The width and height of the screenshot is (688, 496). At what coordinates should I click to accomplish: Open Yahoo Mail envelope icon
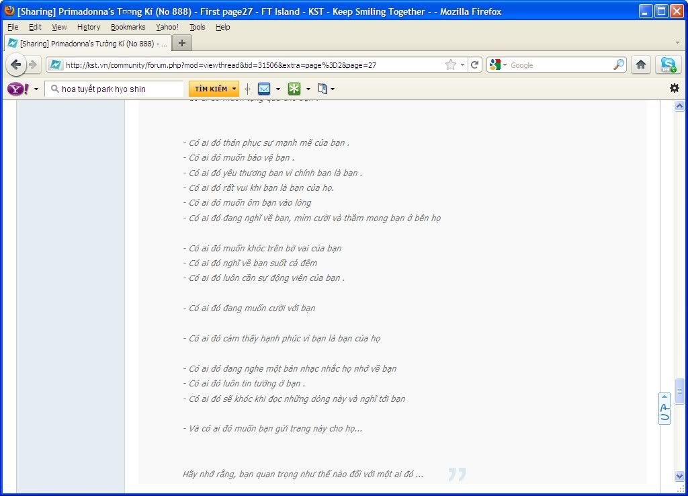coord(264,89)
